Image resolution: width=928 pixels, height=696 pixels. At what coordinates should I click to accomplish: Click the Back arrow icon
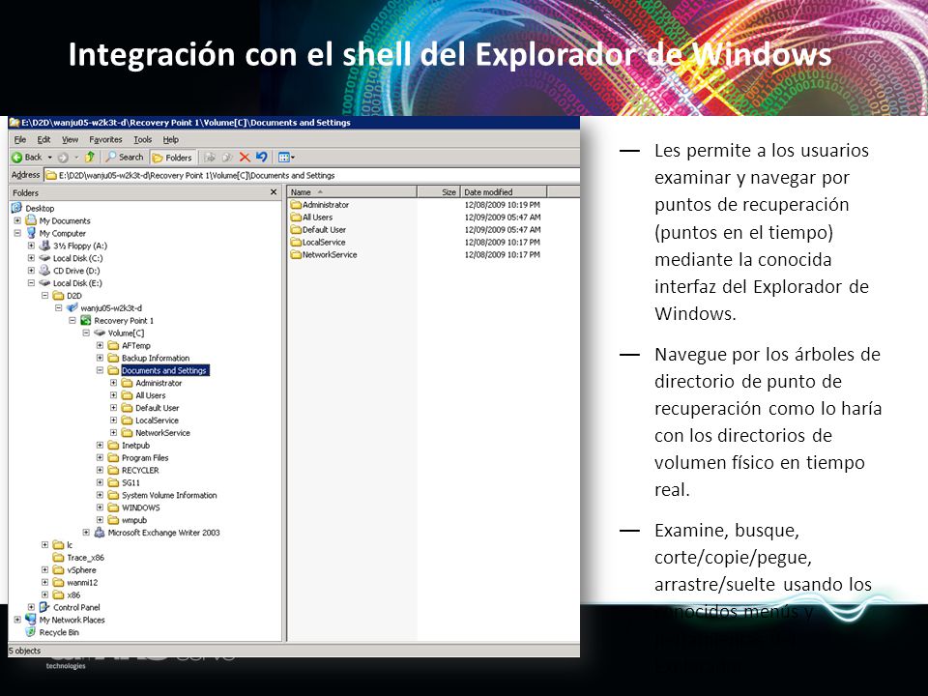point(16,157)
